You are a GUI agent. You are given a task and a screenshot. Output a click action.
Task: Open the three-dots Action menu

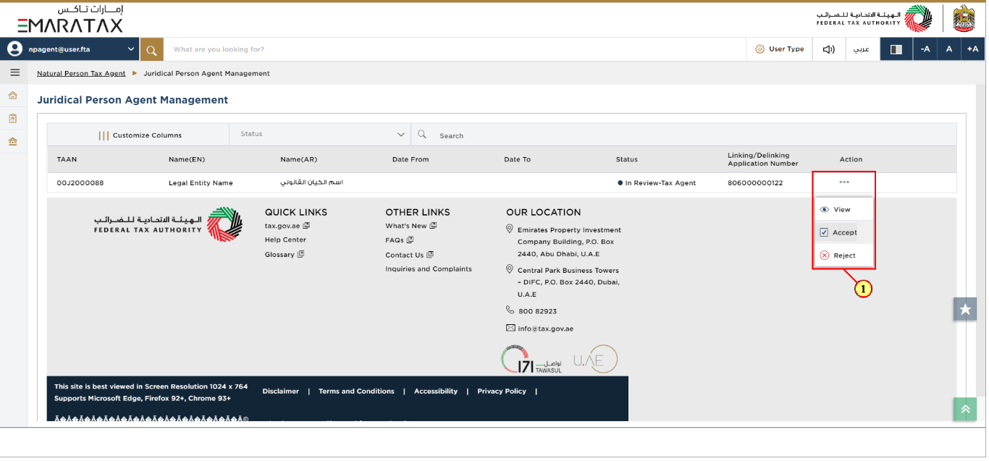coord(844,182)
